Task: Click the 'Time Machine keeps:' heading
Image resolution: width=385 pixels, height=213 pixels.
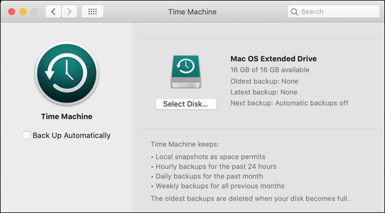Action: coord(185,144)
